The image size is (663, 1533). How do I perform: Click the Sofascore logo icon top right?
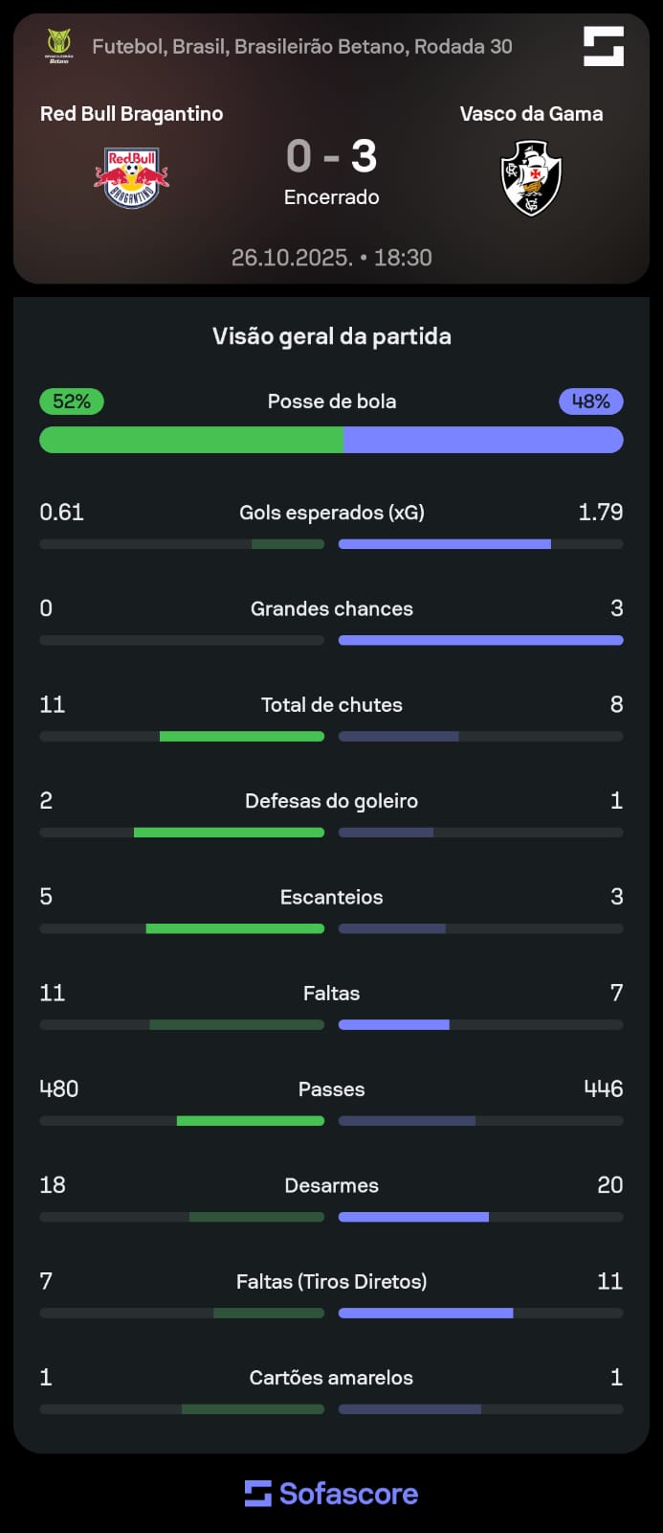coord(603,46)
